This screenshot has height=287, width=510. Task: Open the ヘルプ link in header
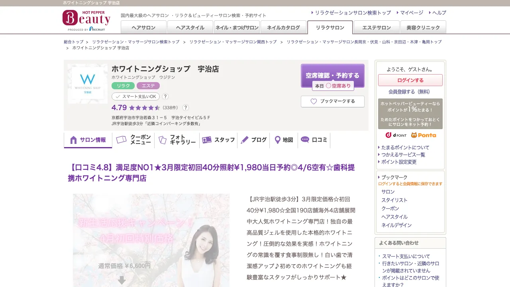tap(439, 13)
